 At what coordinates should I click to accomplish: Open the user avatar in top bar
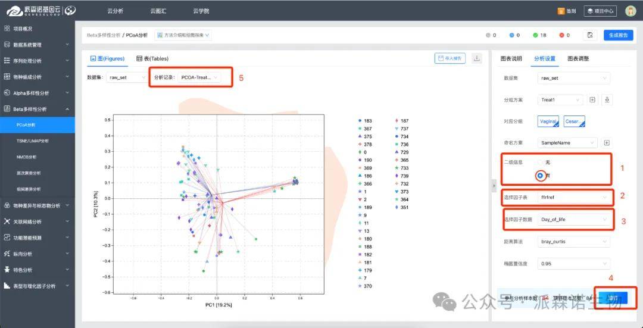[630, 11]
